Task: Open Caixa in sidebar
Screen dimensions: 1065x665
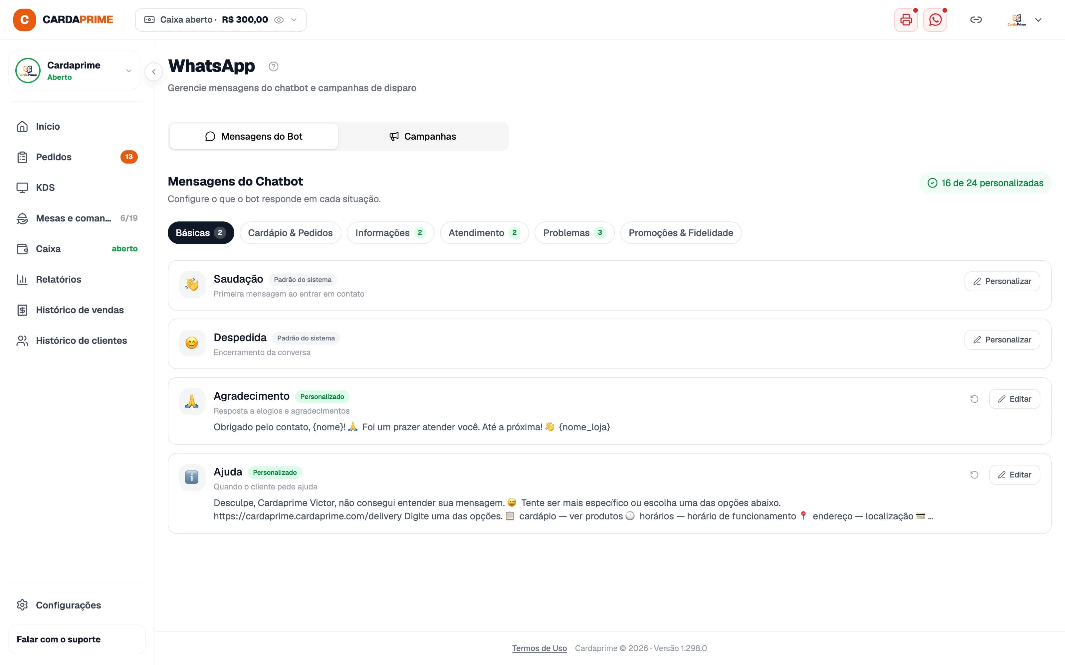Action: (77, 249)
